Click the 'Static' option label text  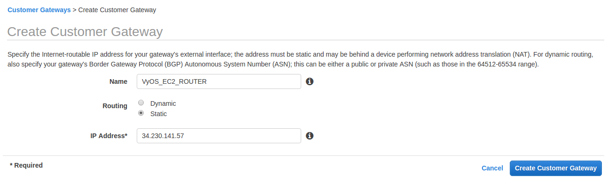click(158, 114)
